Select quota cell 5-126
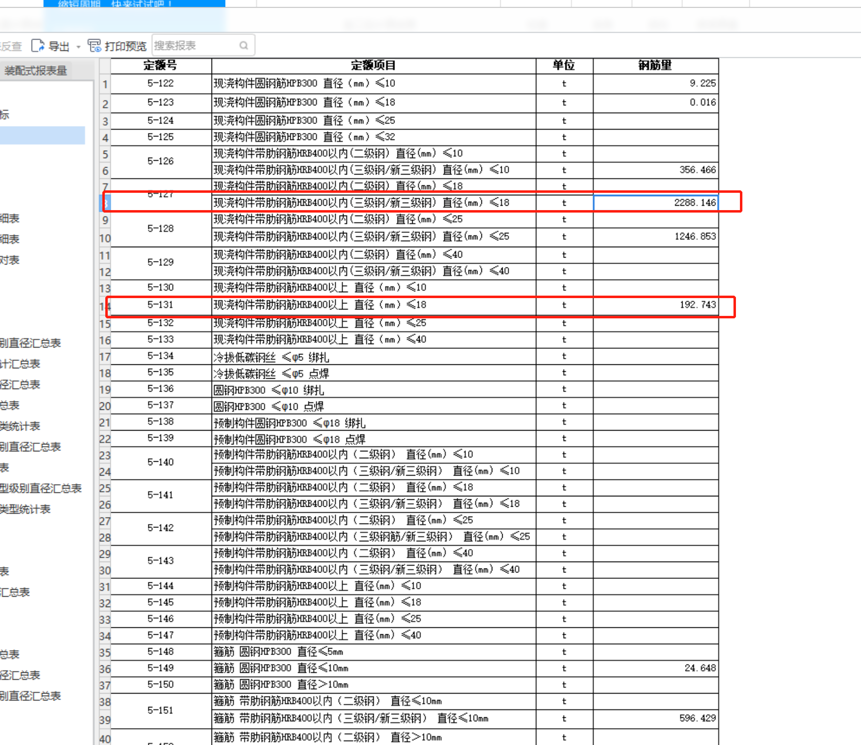 [x=161, y=162]
